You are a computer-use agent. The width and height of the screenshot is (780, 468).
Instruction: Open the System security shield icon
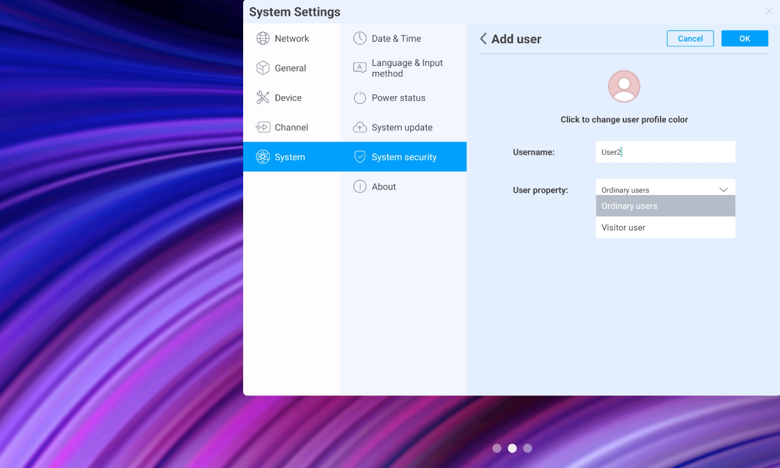[x=359, y=157]
